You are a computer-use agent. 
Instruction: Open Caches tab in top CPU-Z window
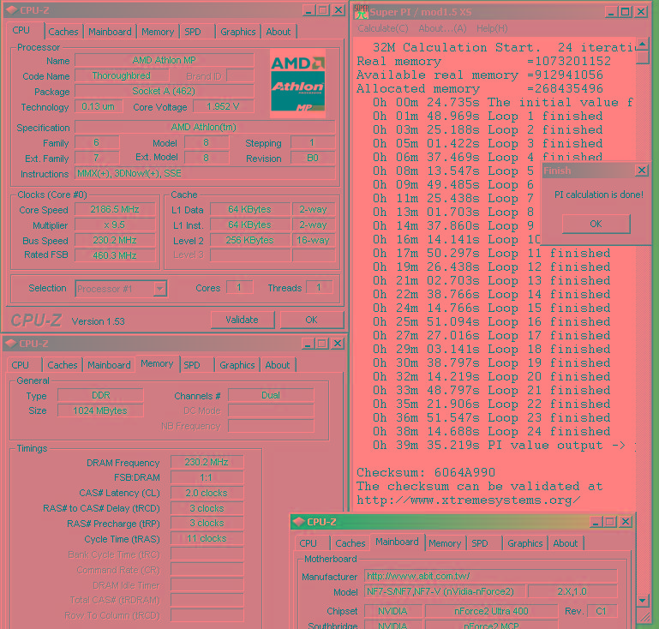(x=63, y=32)
